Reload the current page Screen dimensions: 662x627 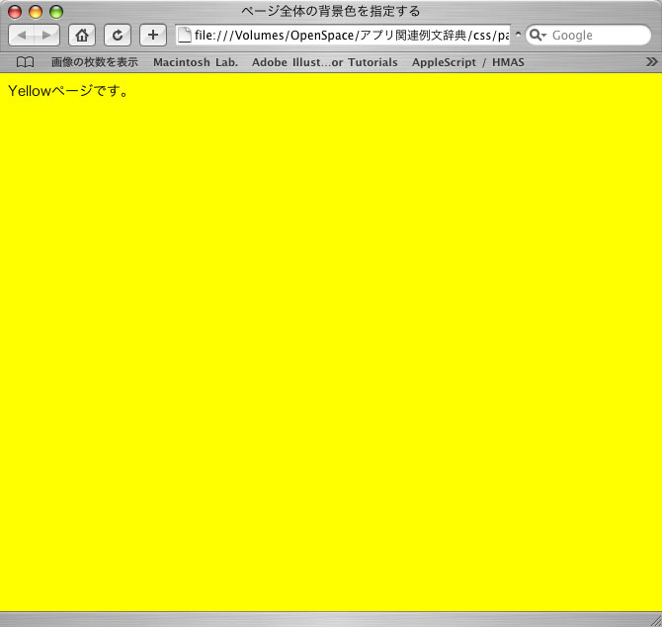118,35
